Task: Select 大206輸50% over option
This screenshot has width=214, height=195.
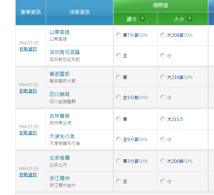Action: tap(163, 161)
